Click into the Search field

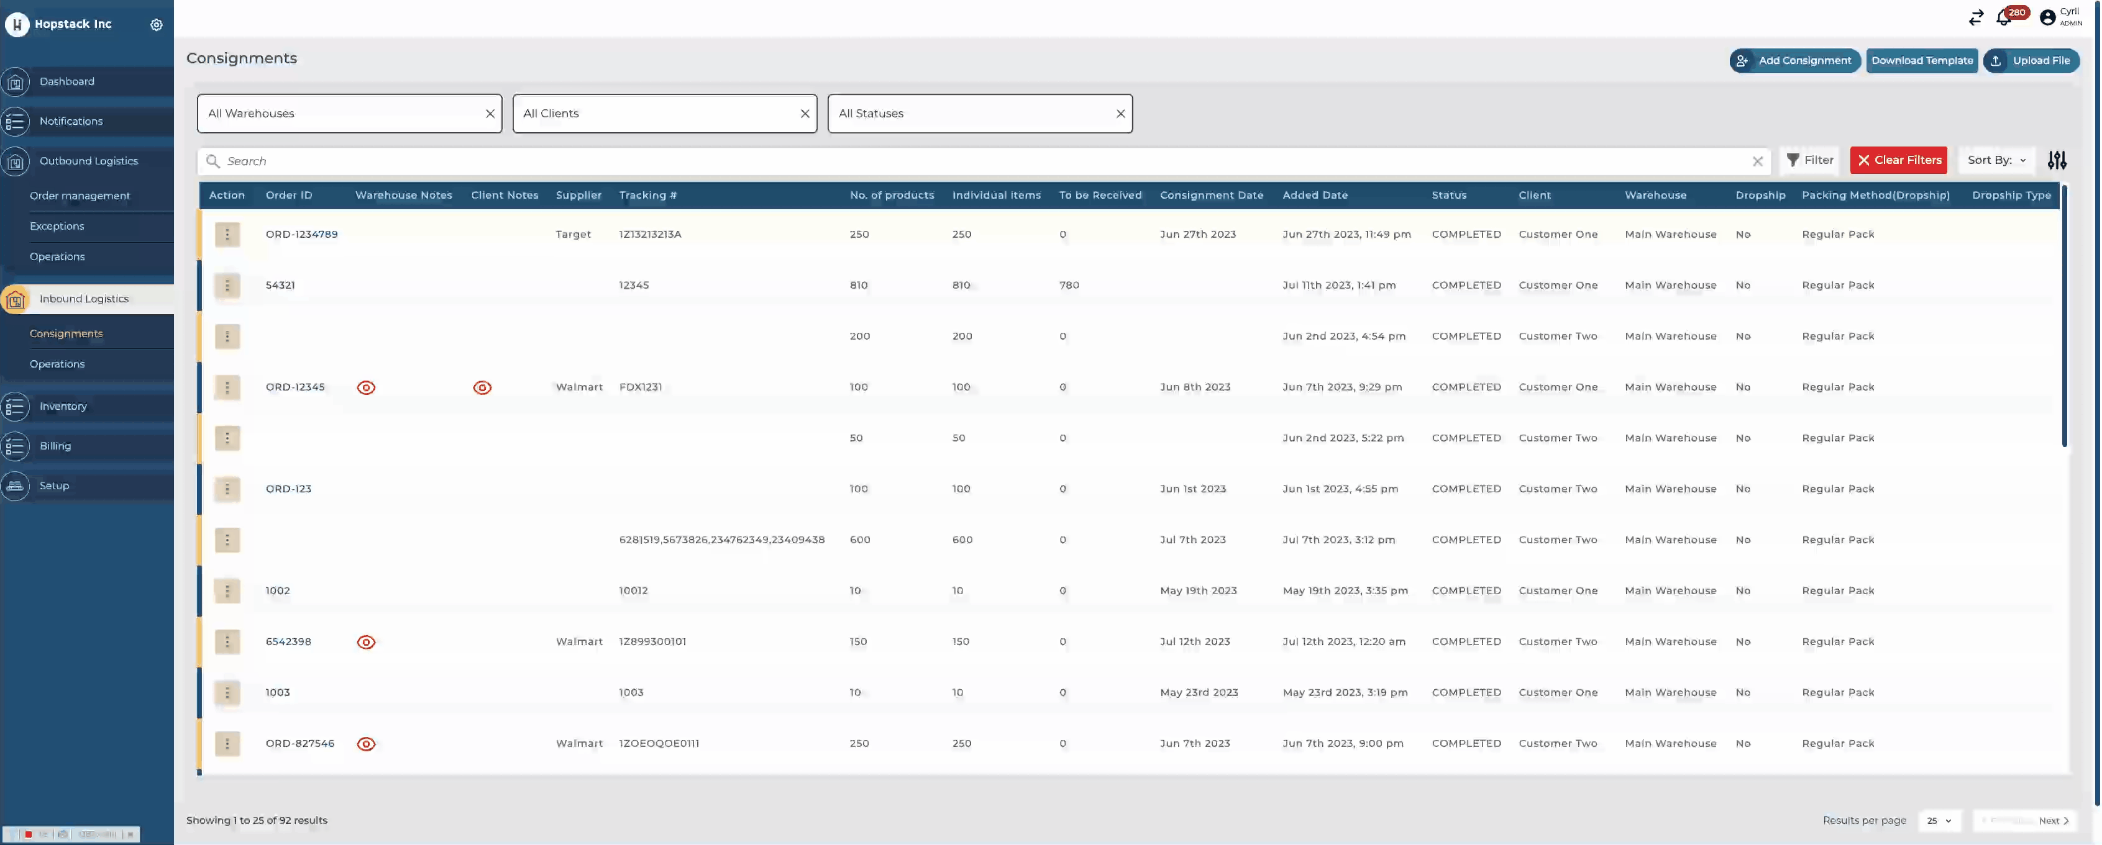[979, 161]
